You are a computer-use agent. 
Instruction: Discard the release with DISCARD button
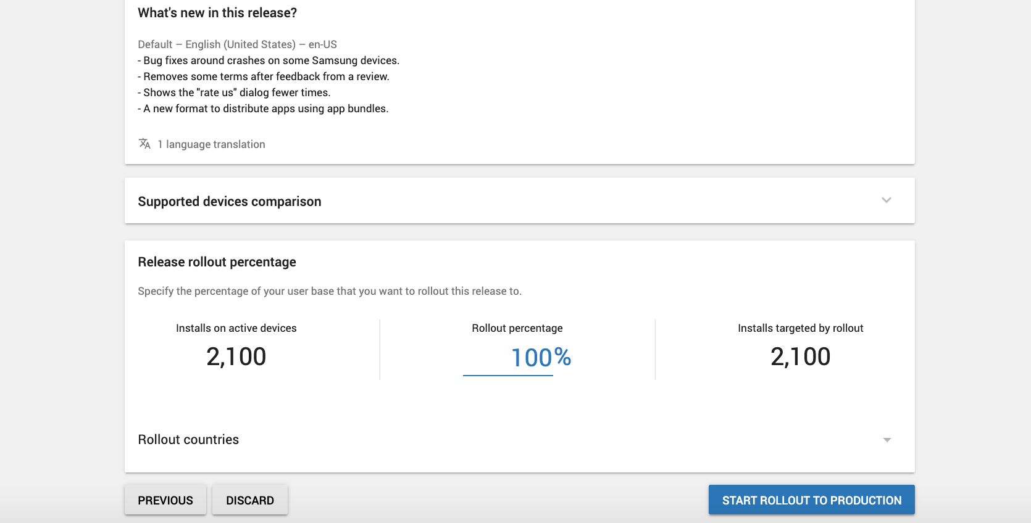pyautogui.click(x=250, y=500)
